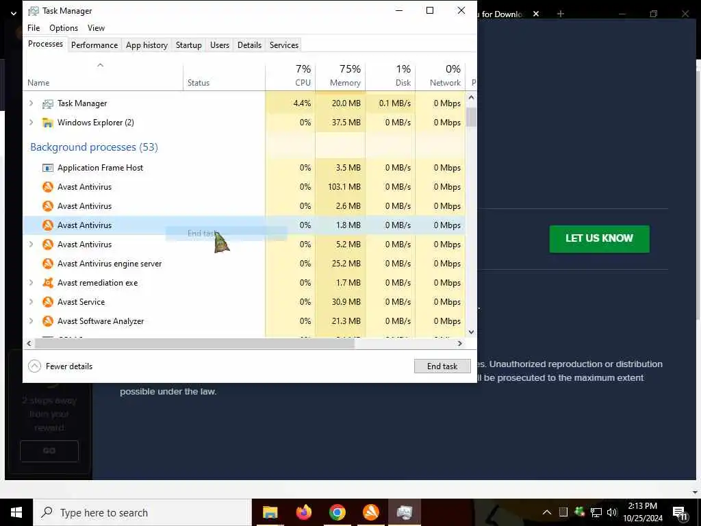Select End task in the context menu
The image size is (701, 526).
pyautogui.click(x=226, y=234)
